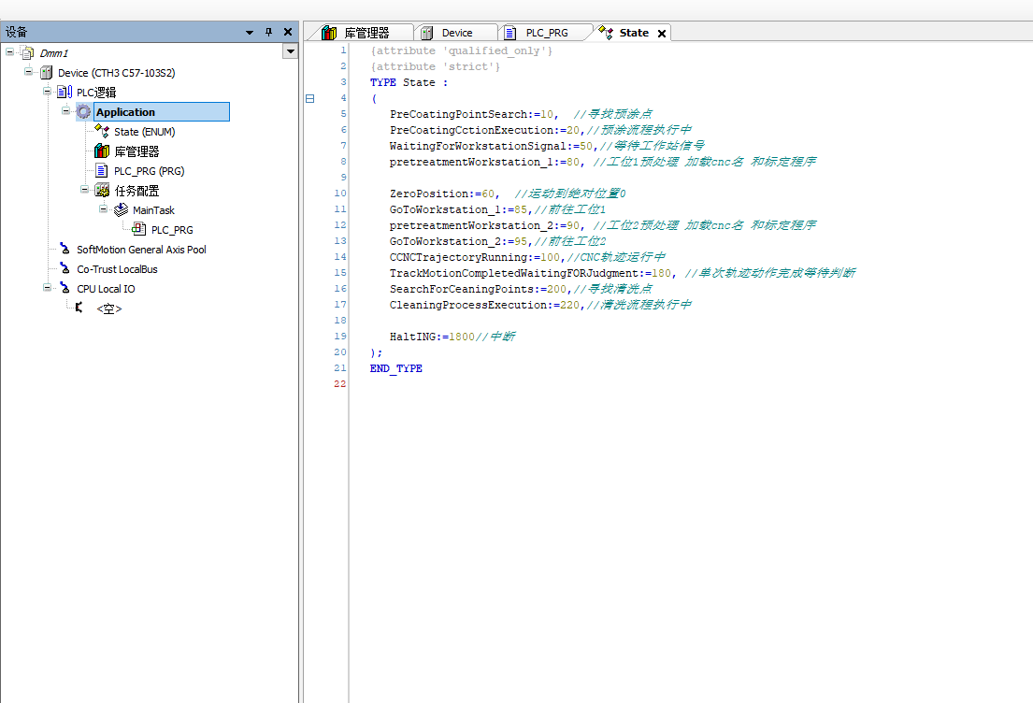Click the Co-Trust LocalBus icon
1033x703 pixels.
(65, 268)
